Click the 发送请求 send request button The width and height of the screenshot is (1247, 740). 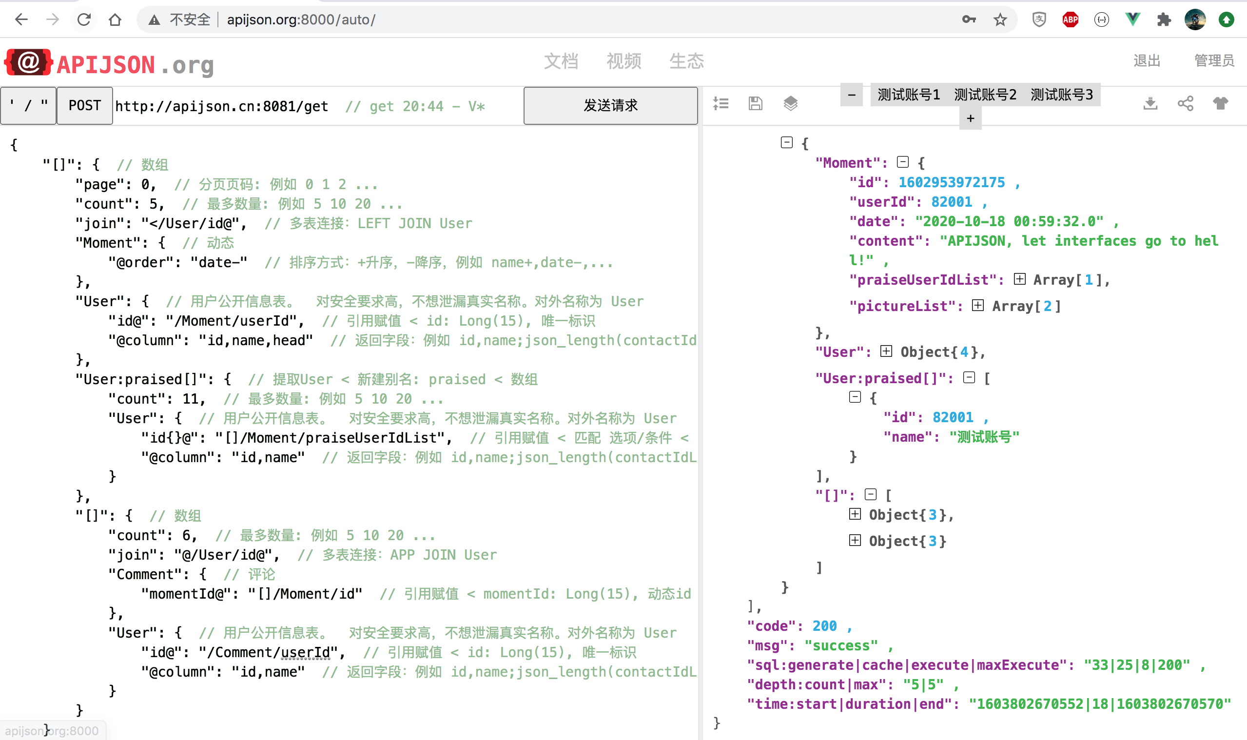[610, 106]
